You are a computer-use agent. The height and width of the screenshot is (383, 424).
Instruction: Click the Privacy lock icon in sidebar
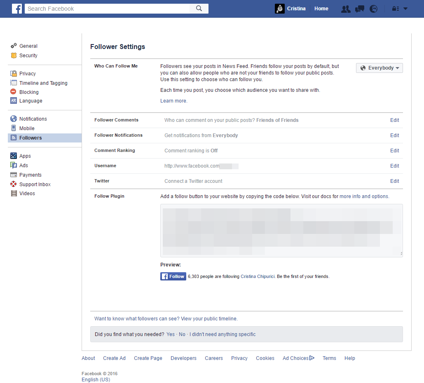click(x=14, y=73)
